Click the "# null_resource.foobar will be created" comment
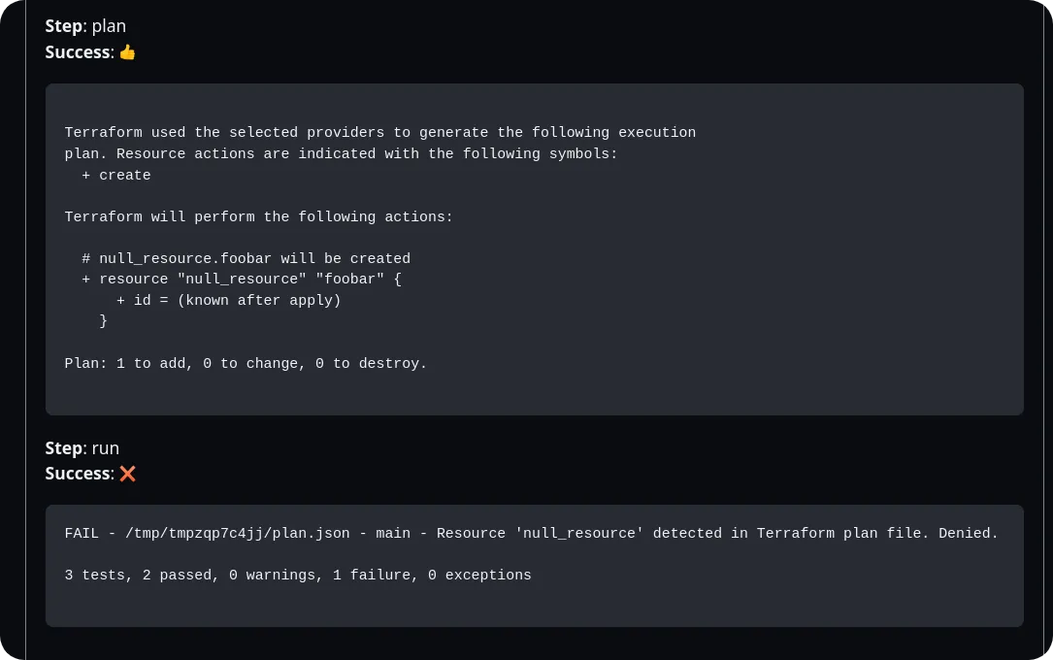 point(247,259)
